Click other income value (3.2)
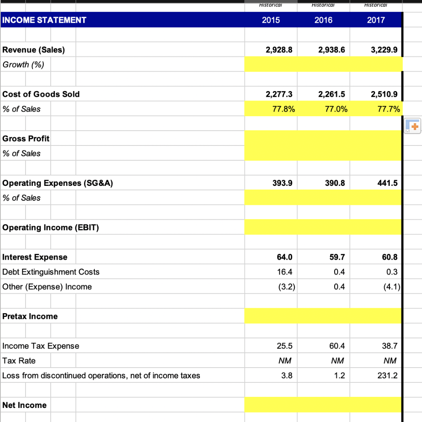The width and height of the screenshot is (422, 422). (287, 287)
